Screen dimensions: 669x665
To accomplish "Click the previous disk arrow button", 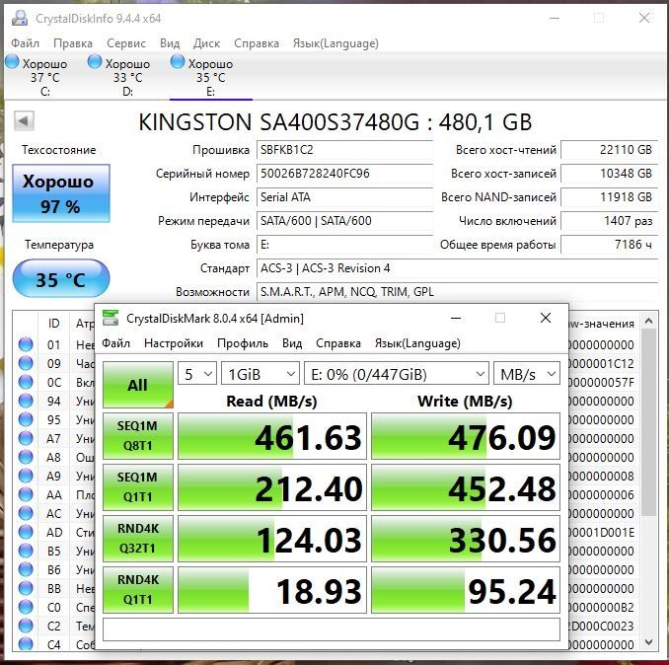I will pyautogui.click(x=24, y=121).
